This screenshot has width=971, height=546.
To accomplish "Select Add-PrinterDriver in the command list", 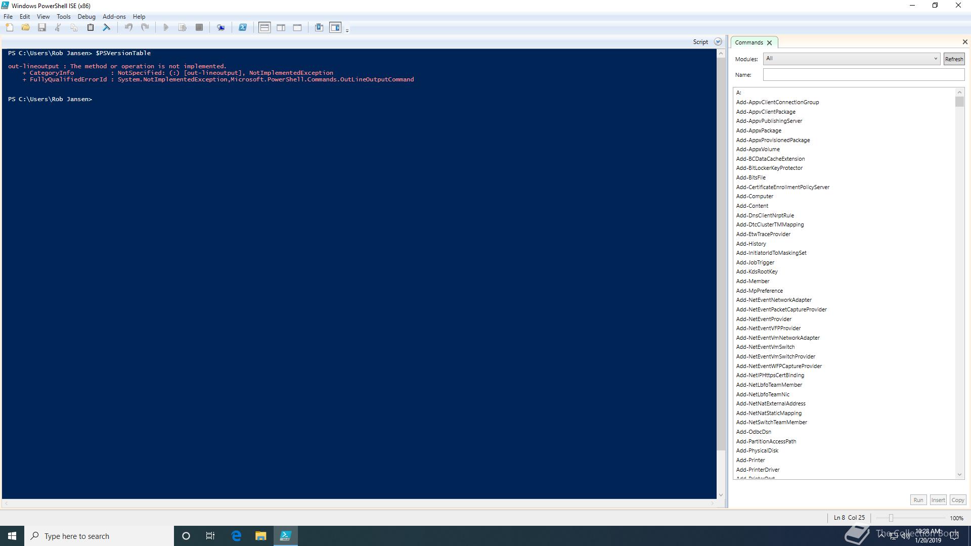I will click(x=758, y=470).
